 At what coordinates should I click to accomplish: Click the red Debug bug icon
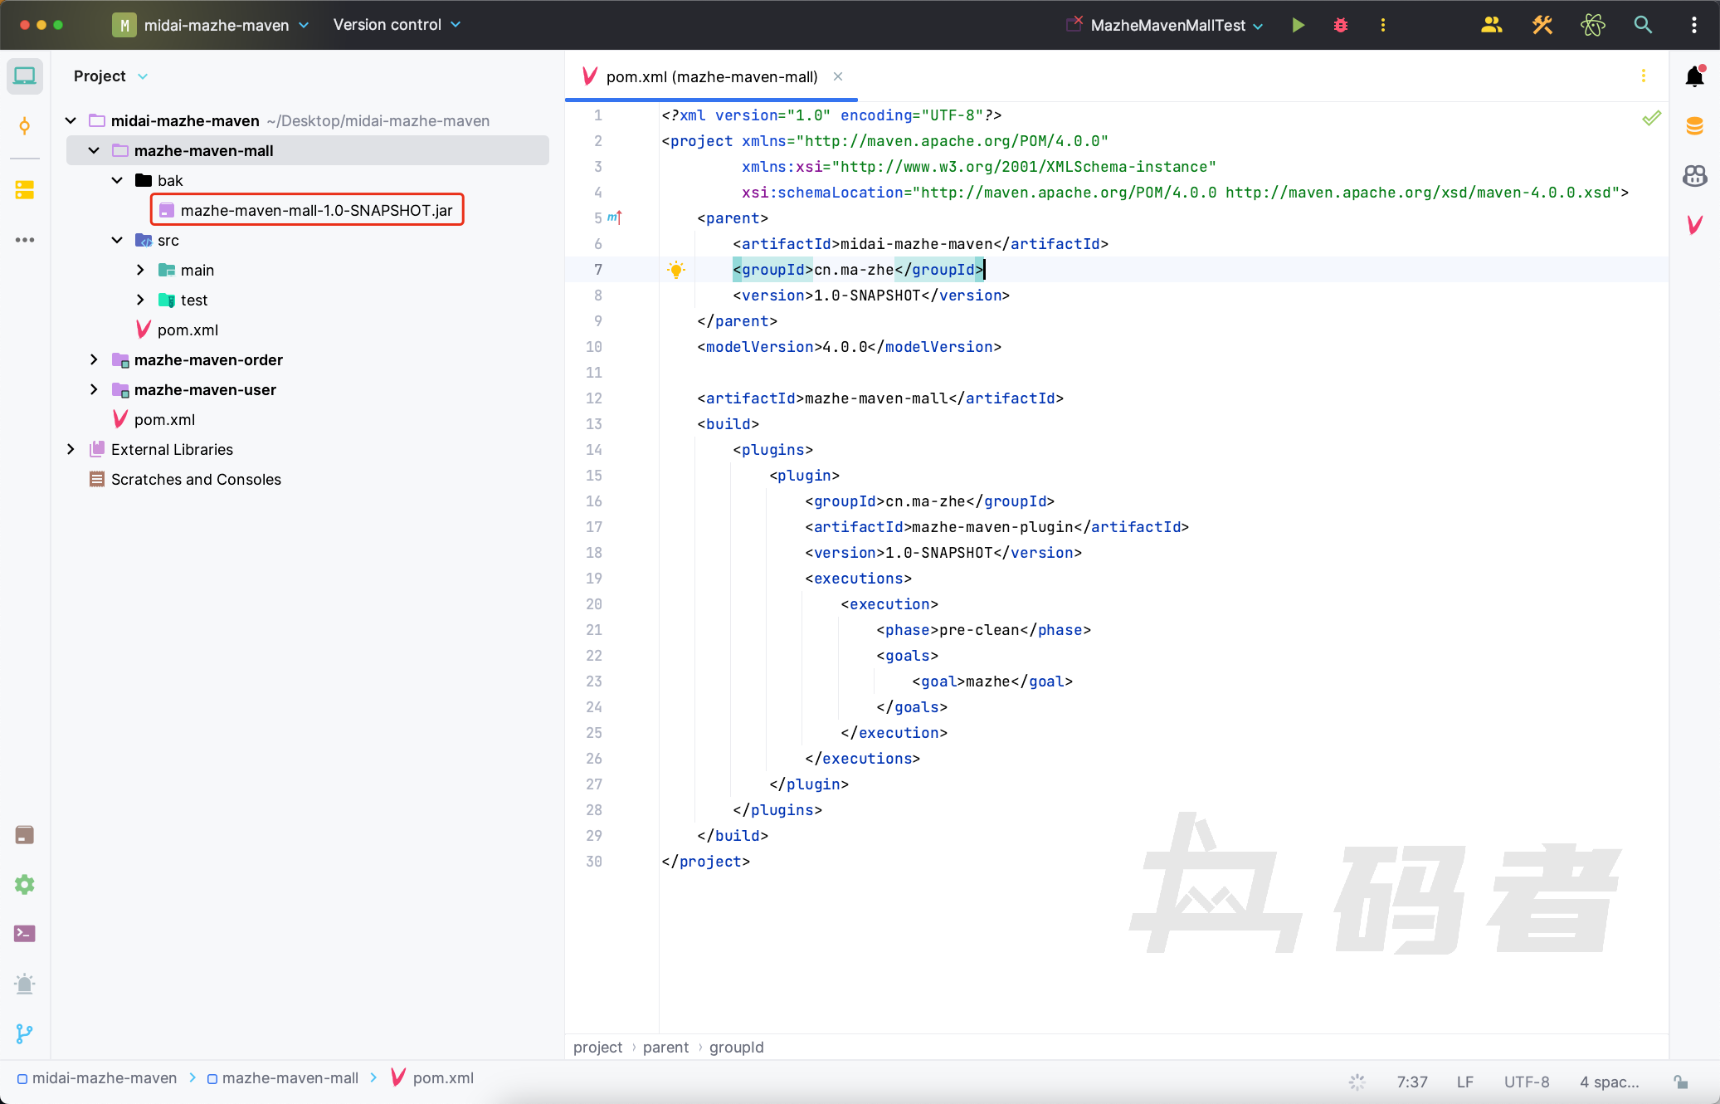click(x=1341, y=25)
